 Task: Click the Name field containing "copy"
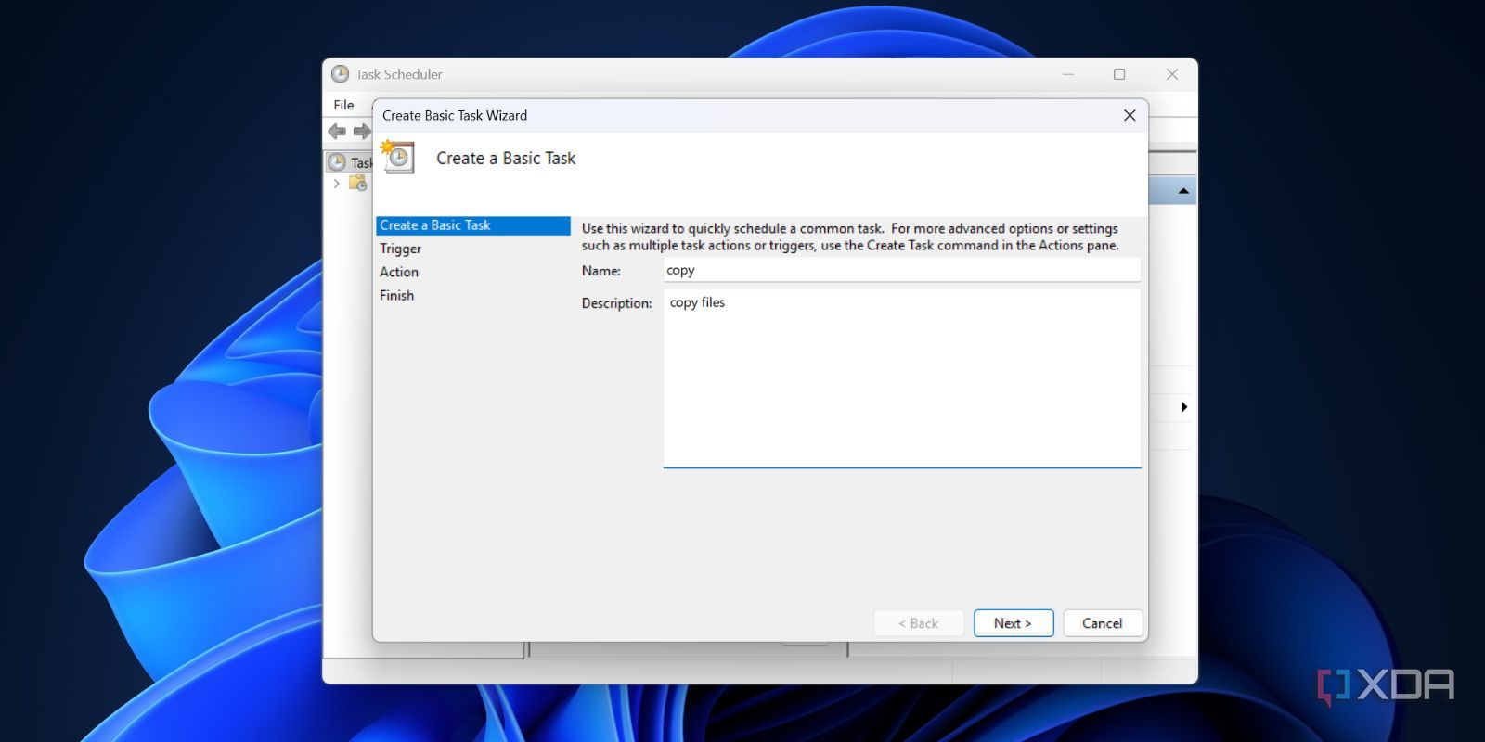pyautogui.click(x=900, y=270)
